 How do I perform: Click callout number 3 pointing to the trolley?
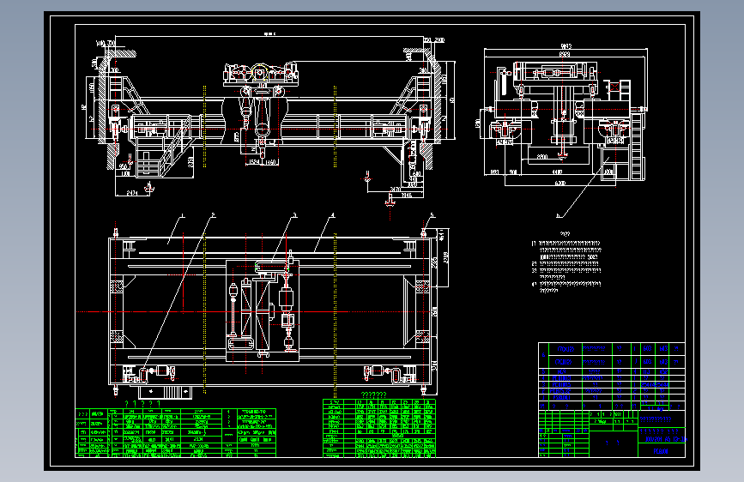click(294, 215)
